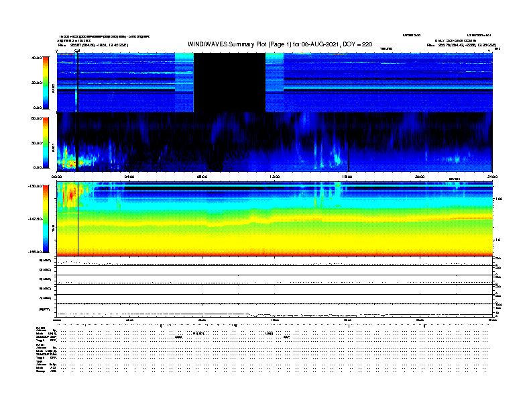
Task: Click the 08:00 label under the RAD1 spectrogram
Action: click(x=202, y=177)
